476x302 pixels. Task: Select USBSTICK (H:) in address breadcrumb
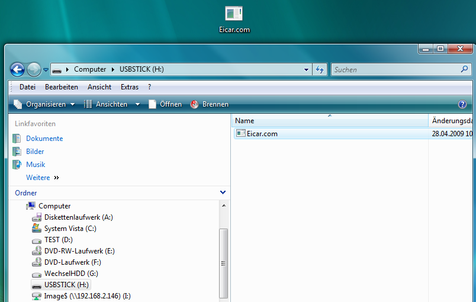(141, 69)
